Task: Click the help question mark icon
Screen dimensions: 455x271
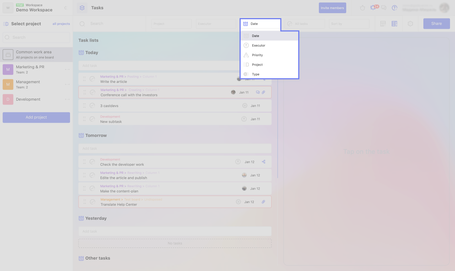Action: 394,8
